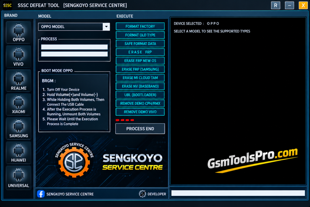Viewport: 310px width, 207px height.
Task: Click 'SELECT A MODEL TO SEE THE SUPPORTED TYPES'
Action: click(212, 31)
